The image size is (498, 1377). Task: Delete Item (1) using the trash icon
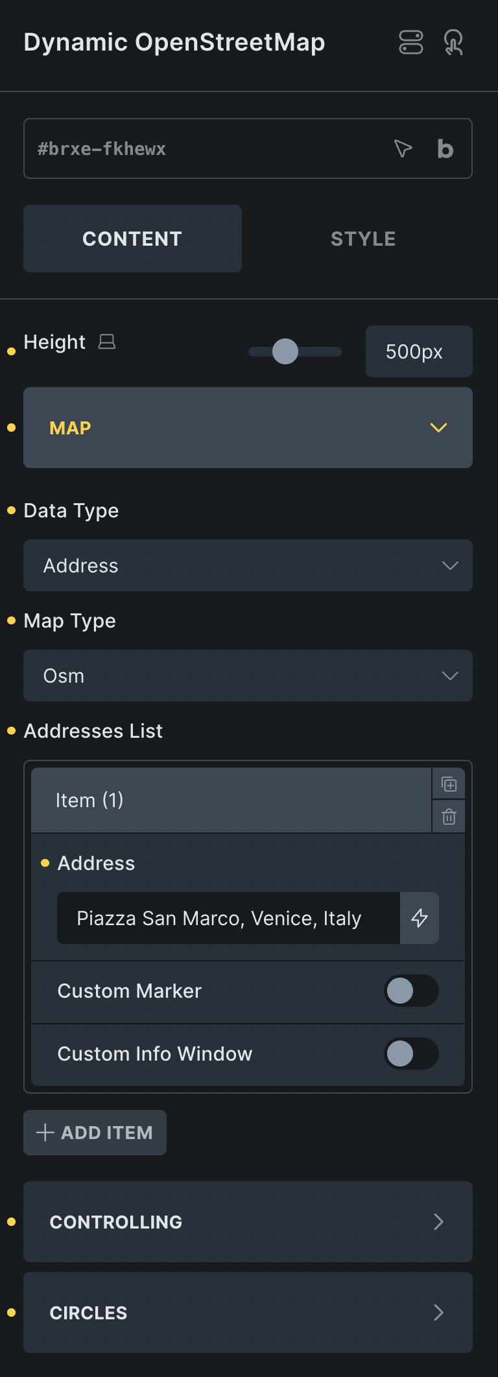click(449, 816)
